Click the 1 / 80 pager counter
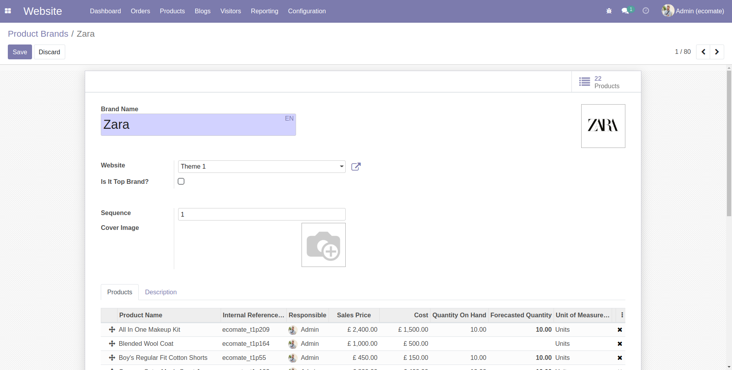This screenshot has width=732, height=370. (x=683, y=52)
